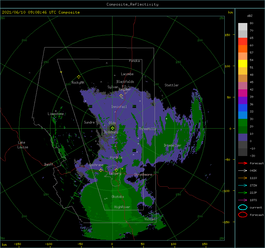The image size is (265, 248).
Task: Click the RockyMH label
Action: (x=78, y=83)
